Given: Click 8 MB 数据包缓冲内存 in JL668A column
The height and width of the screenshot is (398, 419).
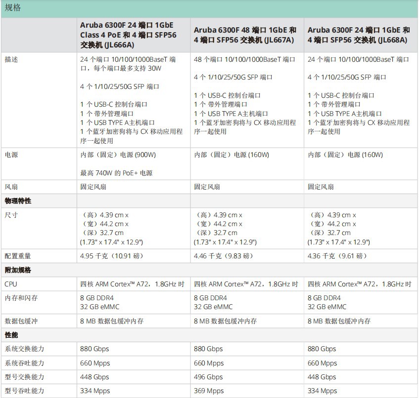Looking at the screenshot, I should (339, 321).
